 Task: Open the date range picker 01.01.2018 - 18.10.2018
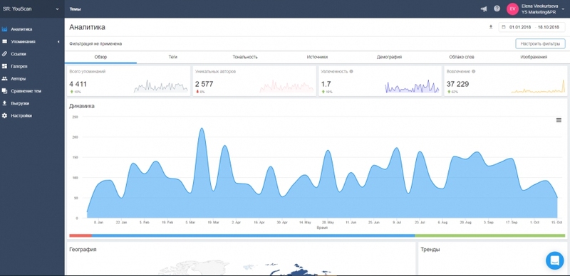[x=532, y=27]
